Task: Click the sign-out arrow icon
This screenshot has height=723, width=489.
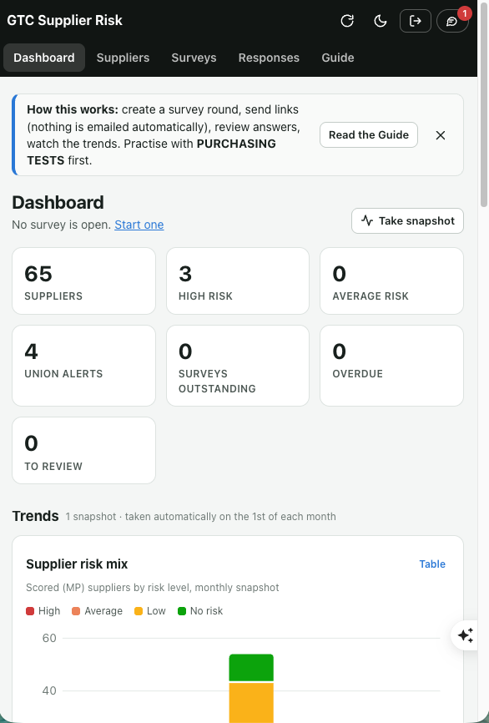Action: (x=416, y=21)
